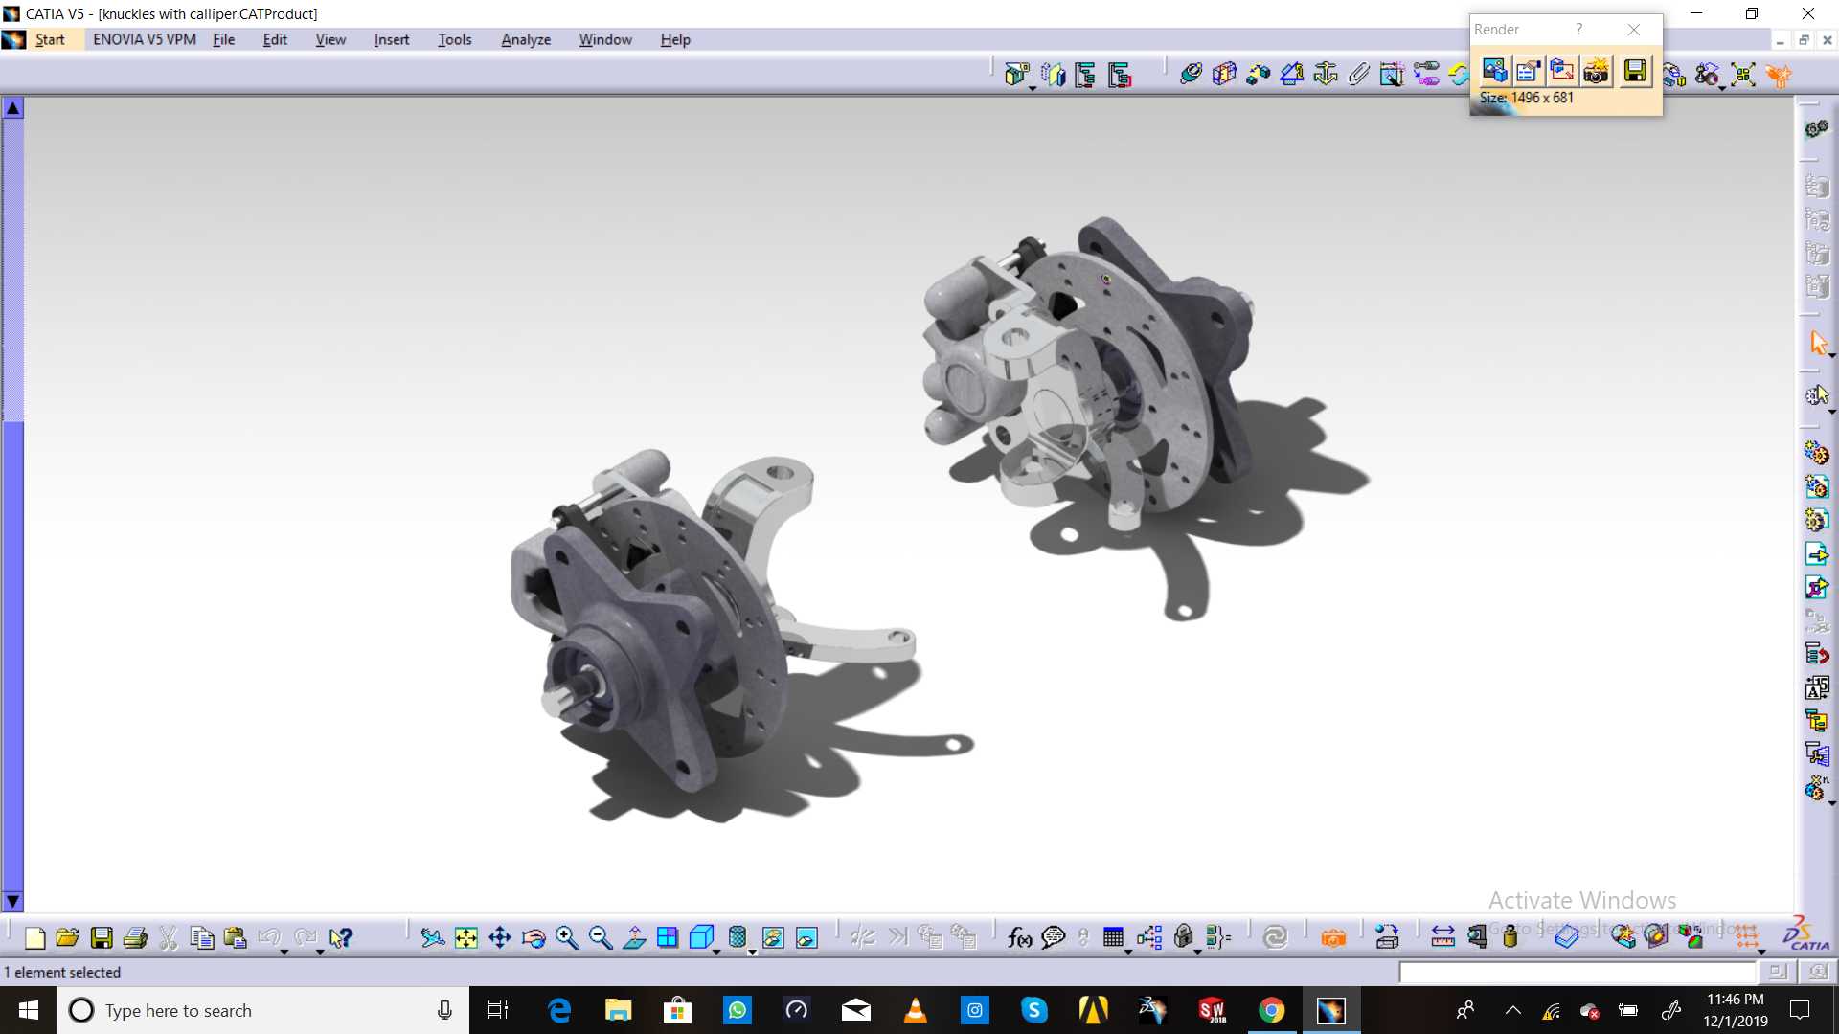Open the Redo history dropdown arrow
Screen dimensions: 1839x1034
(x=320, y=952)
